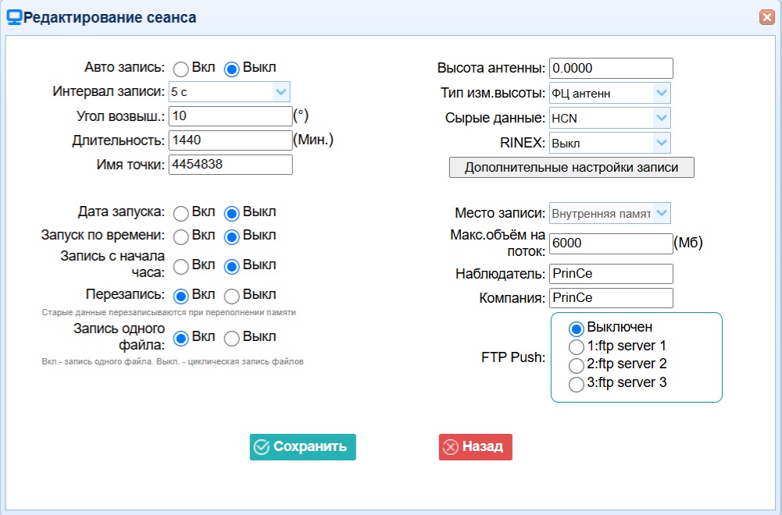782x515 pixels.
Task: Click the Компания text field
Action: coord(611,298)
